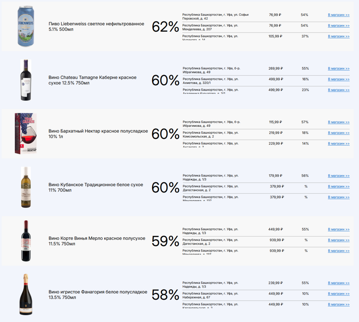Click the Бархатный Нектар wine box image
The width and height of the screenshot is (359, 322).
pos(26,134)
